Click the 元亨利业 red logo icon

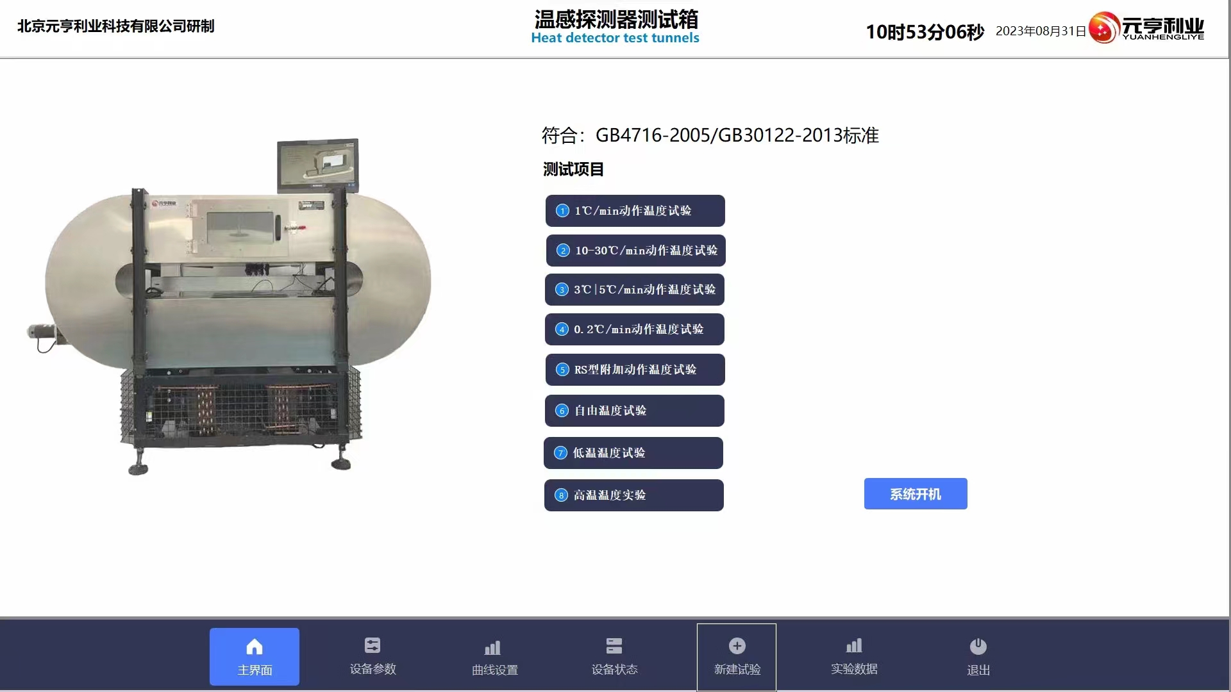tap(1104, 28)
